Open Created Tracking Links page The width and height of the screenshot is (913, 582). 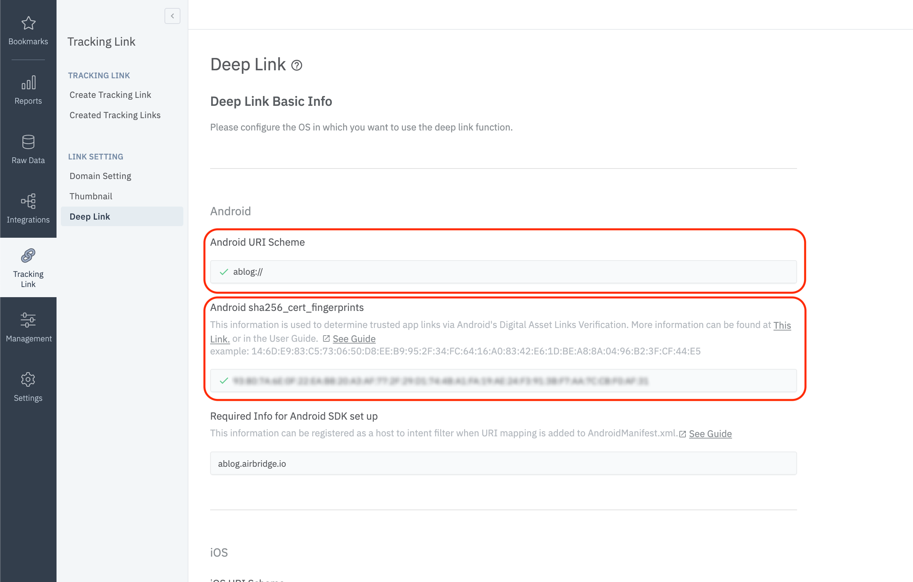point(115,115)
